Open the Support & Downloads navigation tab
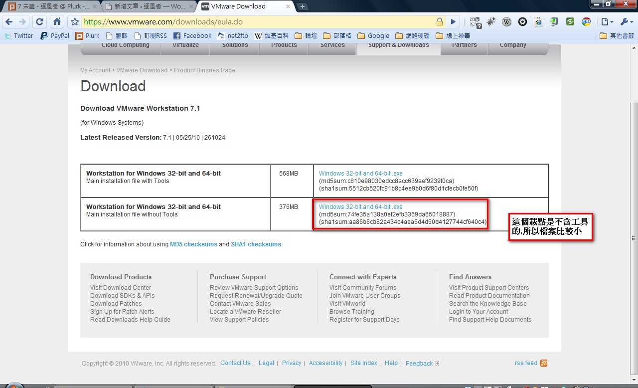Image resolution: width=638 pixels, height=388 pixels. [399, 46]
